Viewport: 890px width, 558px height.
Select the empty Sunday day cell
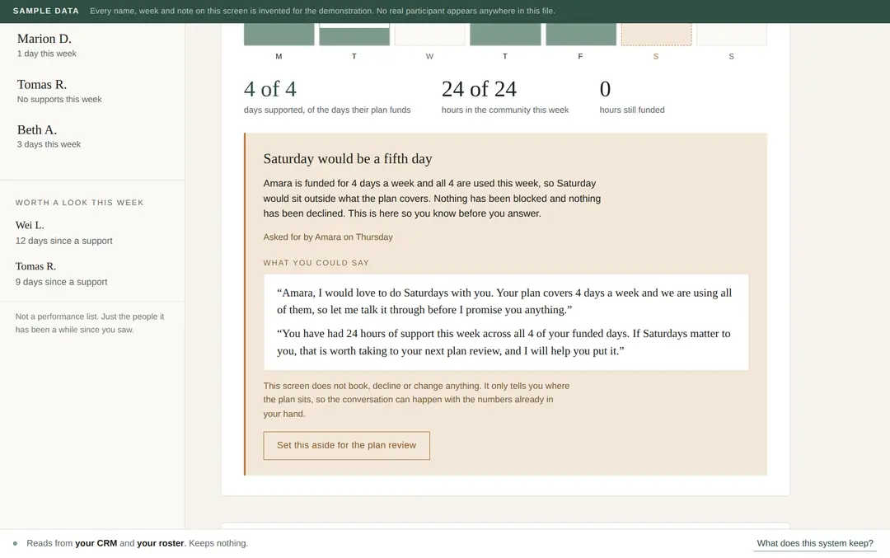[x=732, y=34]
